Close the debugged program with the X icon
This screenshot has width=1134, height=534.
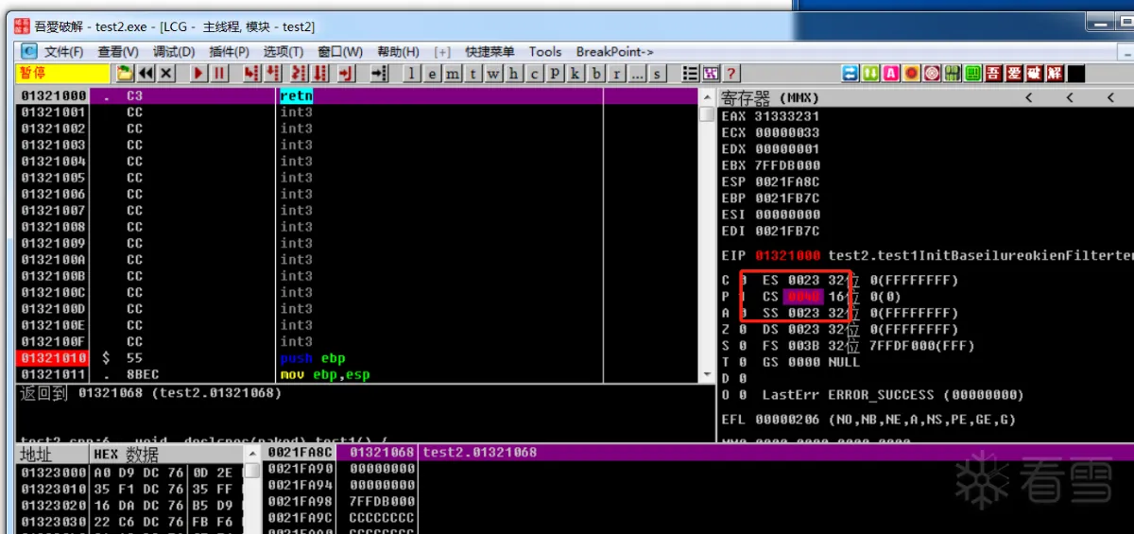click(165, 73)
